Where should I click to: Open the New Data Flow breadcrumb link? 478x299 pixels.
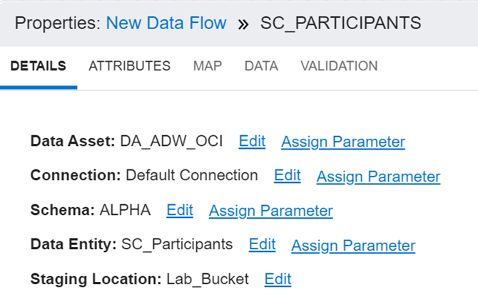pyautogui.click(x=166, y=23)
